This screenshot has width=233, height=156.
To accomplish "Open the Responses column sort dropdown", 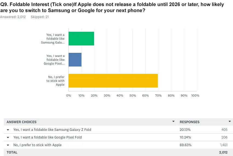I will click(x=229, y=122).
